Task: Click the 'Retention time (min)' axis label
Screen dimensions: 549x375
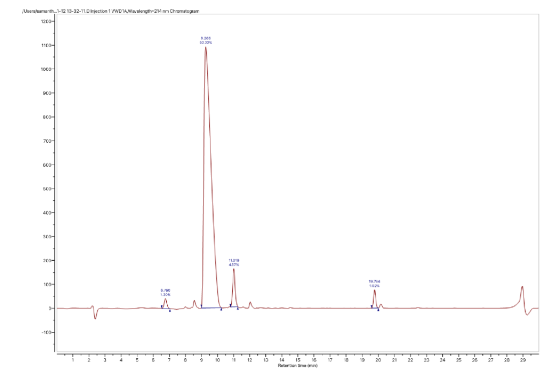Action: click(297, 365)
